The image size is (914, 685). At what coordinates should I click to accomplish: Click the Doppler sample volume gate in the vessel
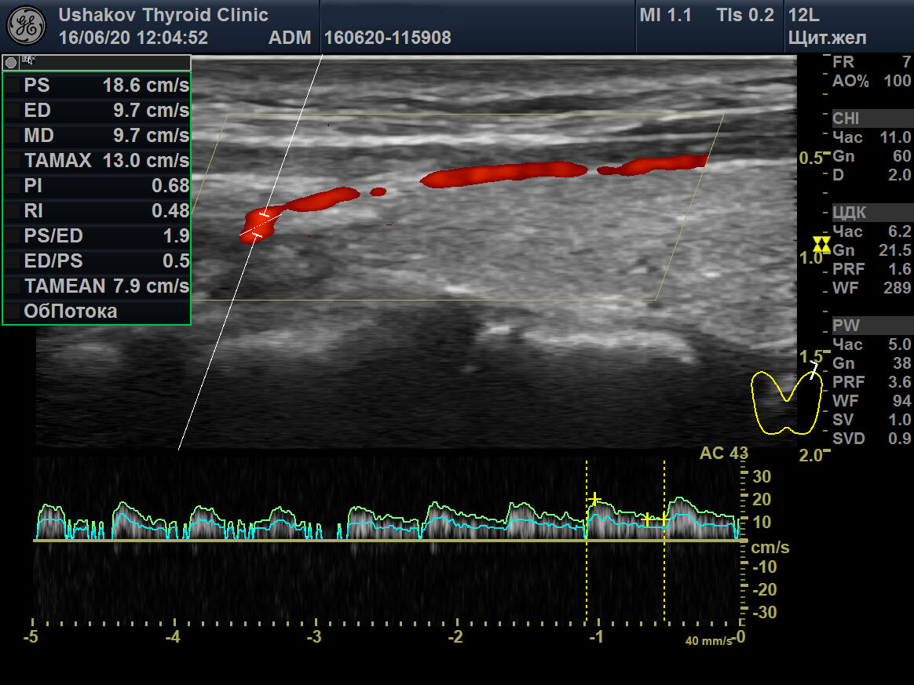pos(260,225)
